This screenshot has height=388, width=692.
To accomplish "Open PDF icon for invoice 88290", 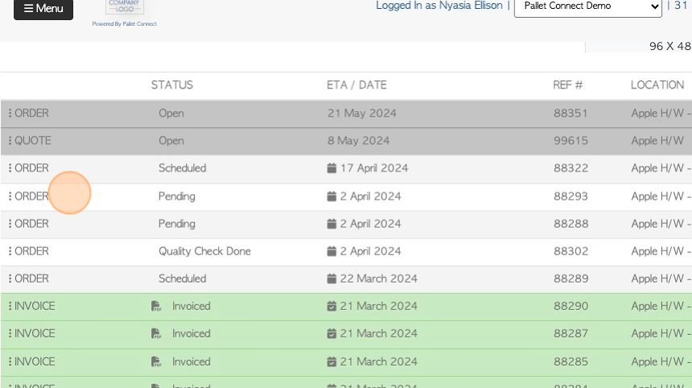I will pos(156,306).
